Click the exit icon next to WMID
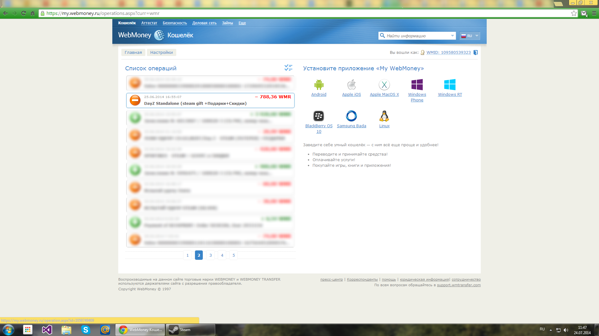The height and width of the screenshot is (336, 599). click(475, 53)
